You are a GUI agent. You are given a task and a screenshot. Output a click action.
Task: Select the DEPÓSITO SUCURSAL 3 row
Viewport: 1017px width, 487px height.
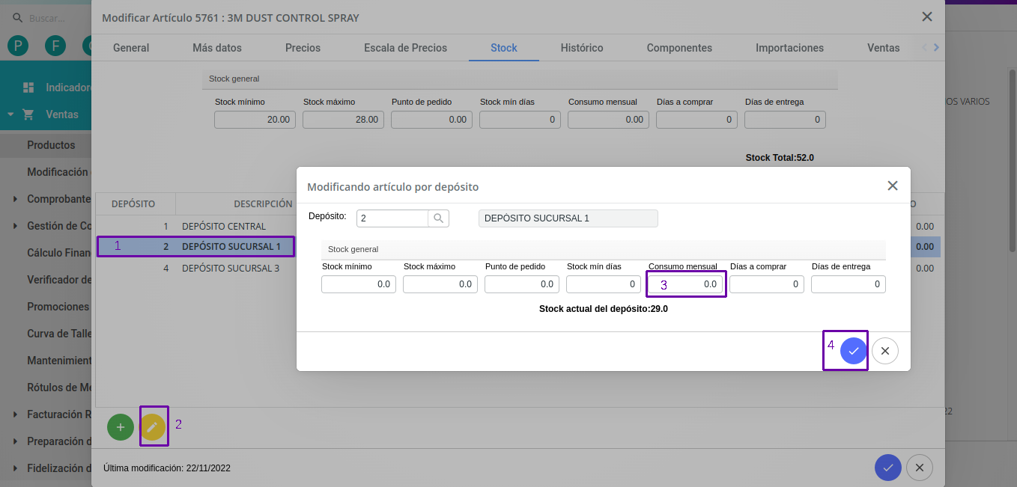[x=230, y=268]
